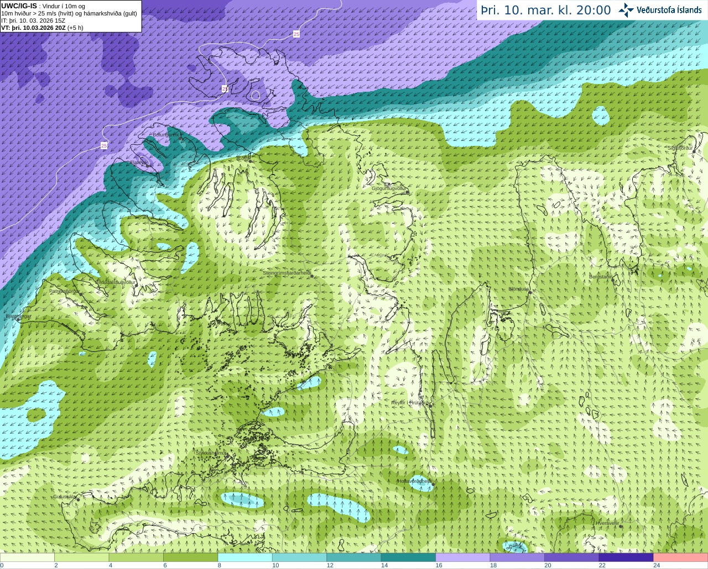Pick the 4–6 green legend swatch
This screenshot has width=708, height=569.
click(136, 557)
